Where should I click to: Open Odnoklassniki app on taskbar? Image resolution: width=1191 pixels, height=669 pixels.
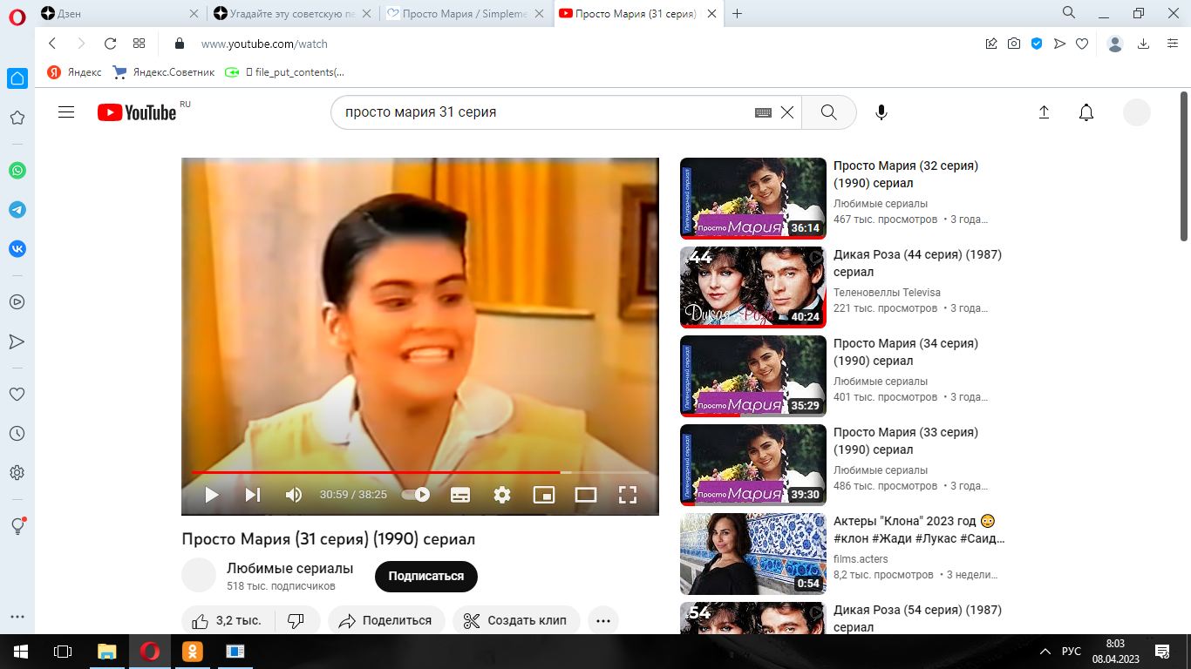coord(192,651)
